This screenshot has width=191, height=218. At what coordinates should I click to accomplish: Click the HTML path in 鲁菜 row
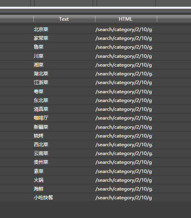pos(124,47)
